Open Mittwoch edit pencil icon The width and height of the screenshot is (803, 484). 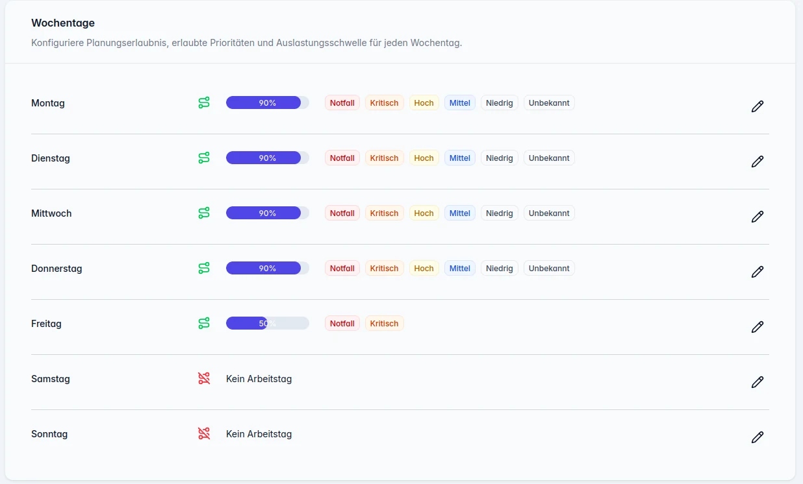(757, 217)
